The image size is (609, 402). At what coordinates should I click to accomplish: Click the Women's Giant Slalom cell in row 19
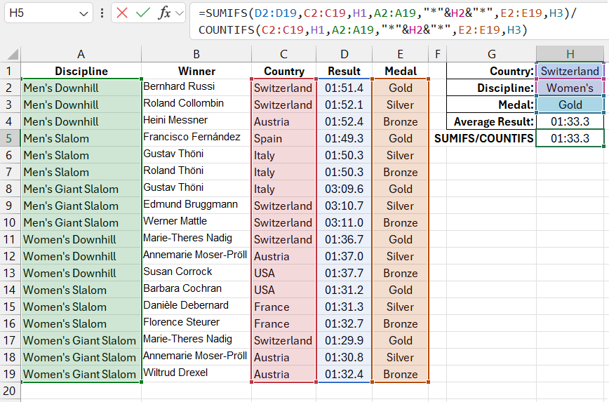click(x=81, y=374)
